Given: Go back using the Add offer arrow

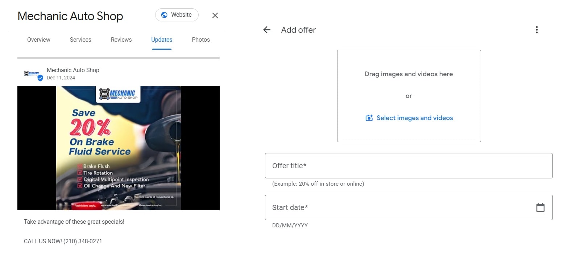Looking at the screenshot, I should [267, 30].
